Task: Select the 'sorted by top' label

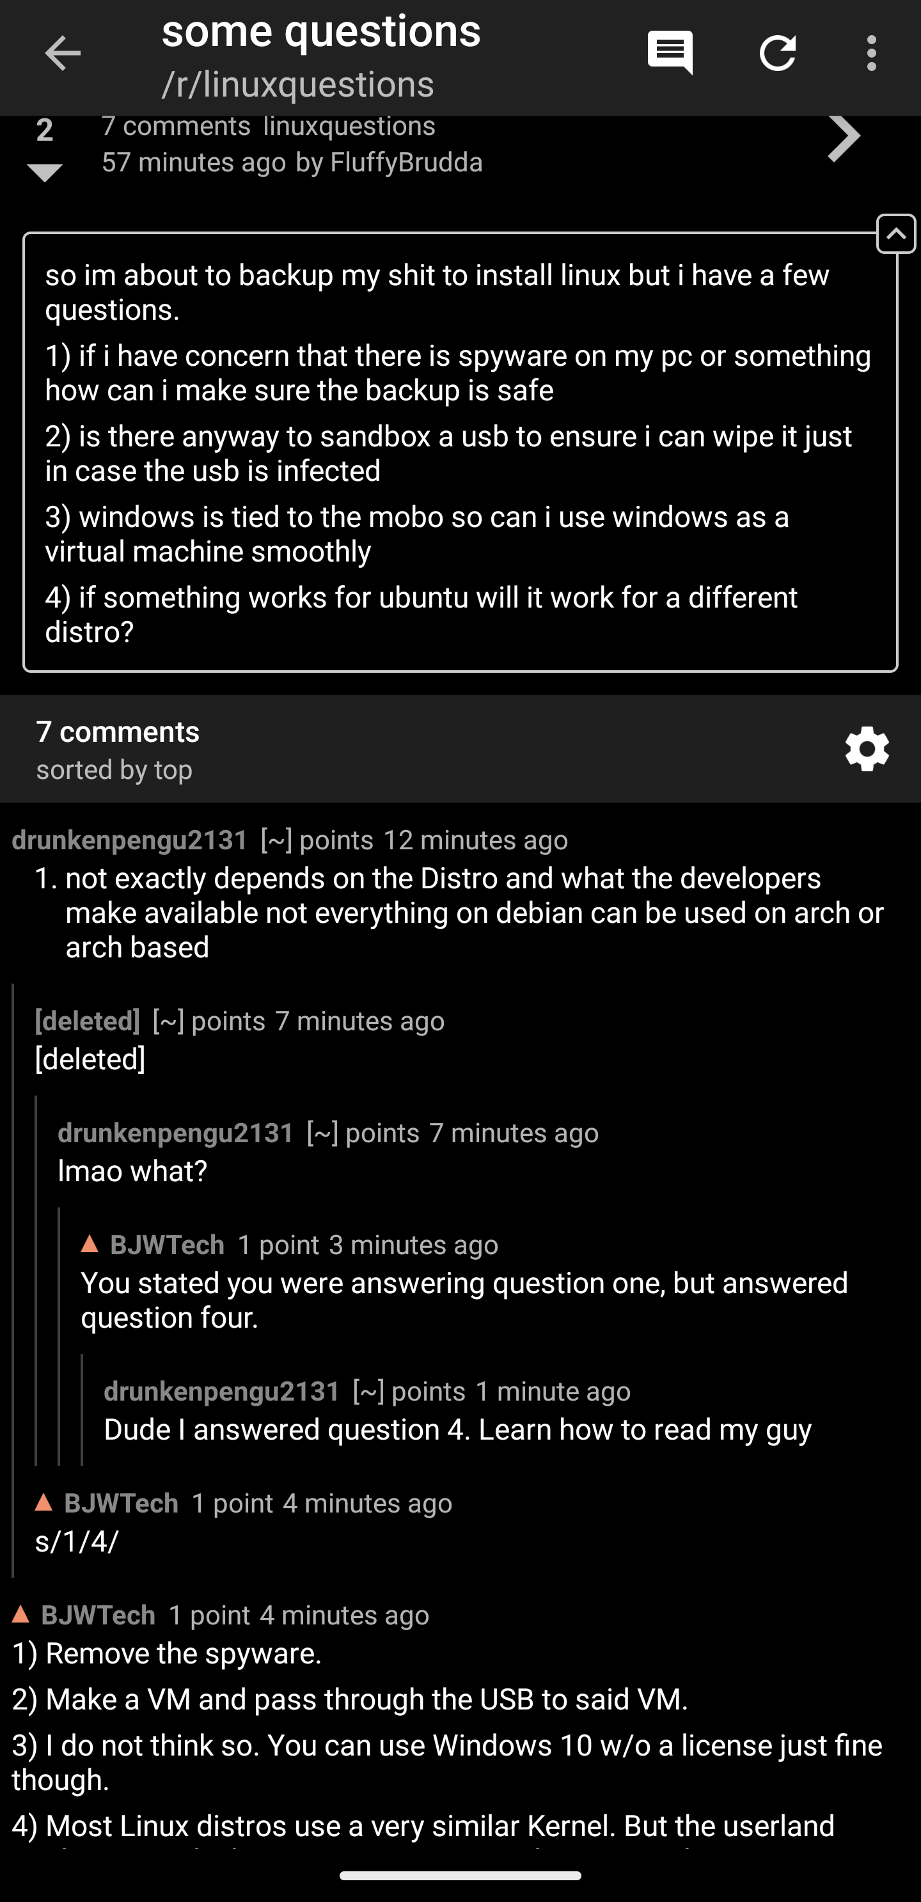Action: [114, 770]
